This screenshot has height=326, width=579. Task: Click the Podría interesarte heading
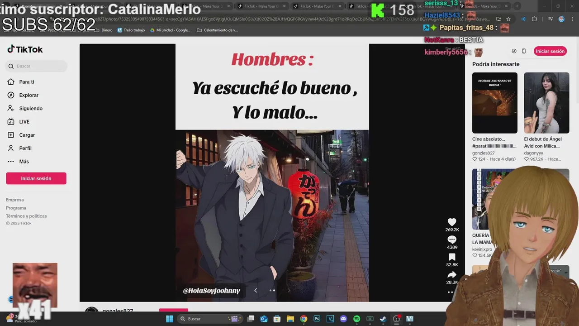point(496,64)
